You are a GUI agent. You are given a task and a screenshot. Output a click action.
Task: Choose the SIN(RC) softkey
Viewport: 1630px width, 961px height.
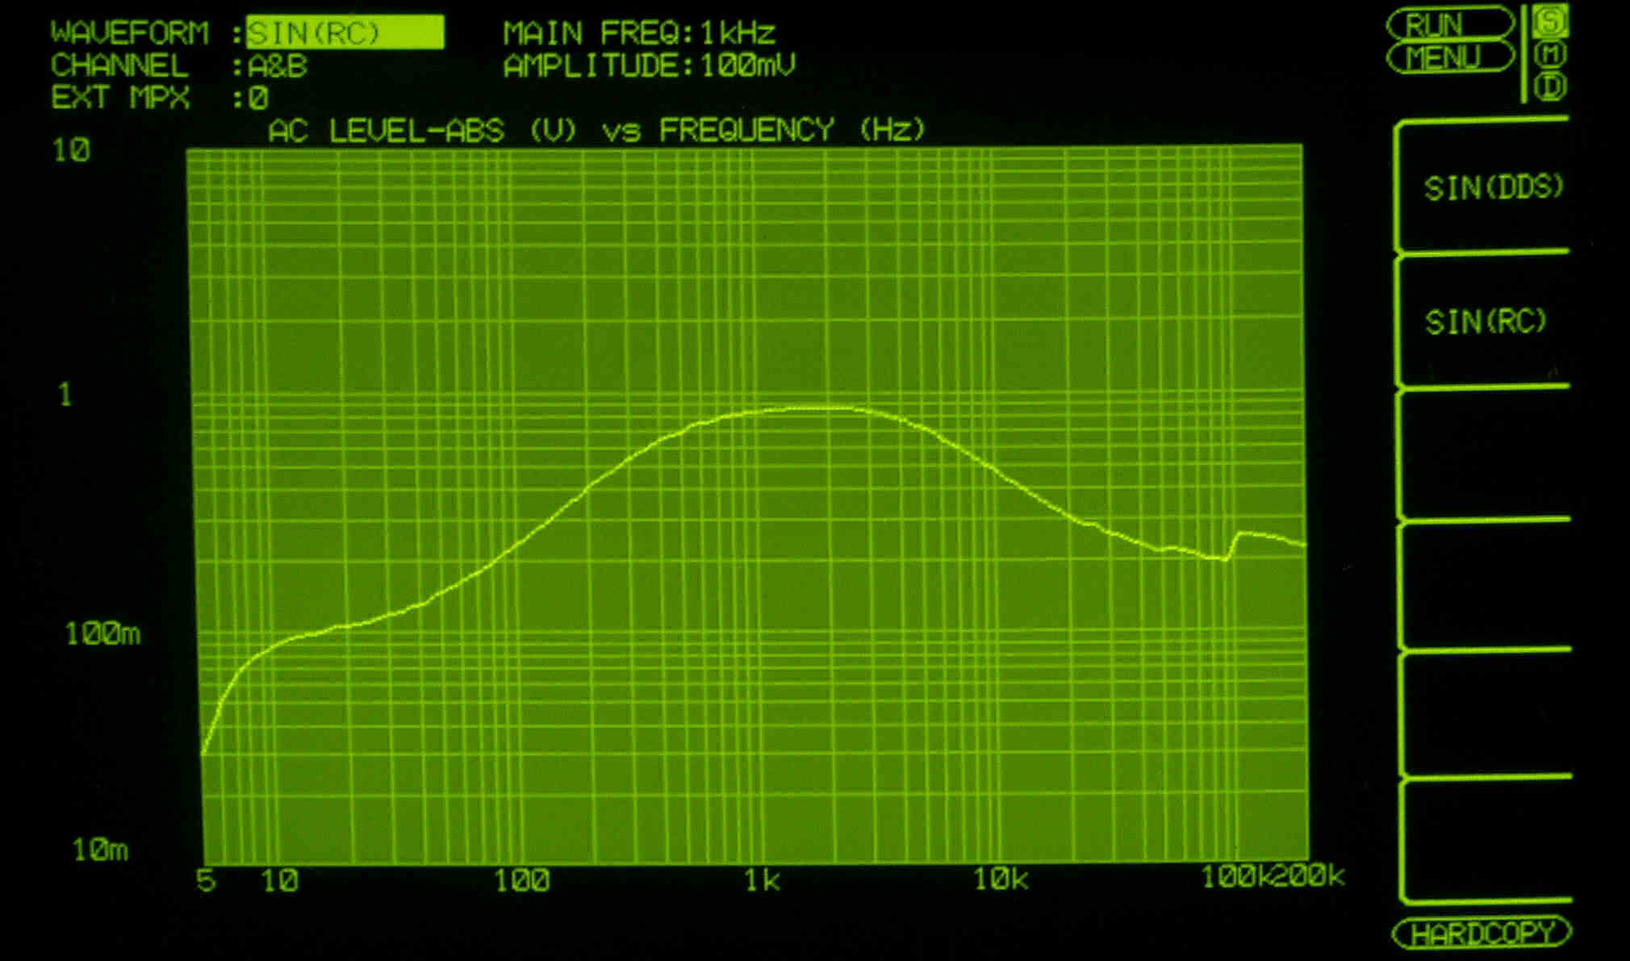click(x=1485, y=322)
